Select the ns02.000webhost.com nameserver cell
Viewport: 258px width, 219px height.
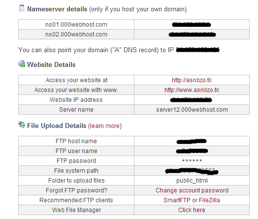point(76,34)
